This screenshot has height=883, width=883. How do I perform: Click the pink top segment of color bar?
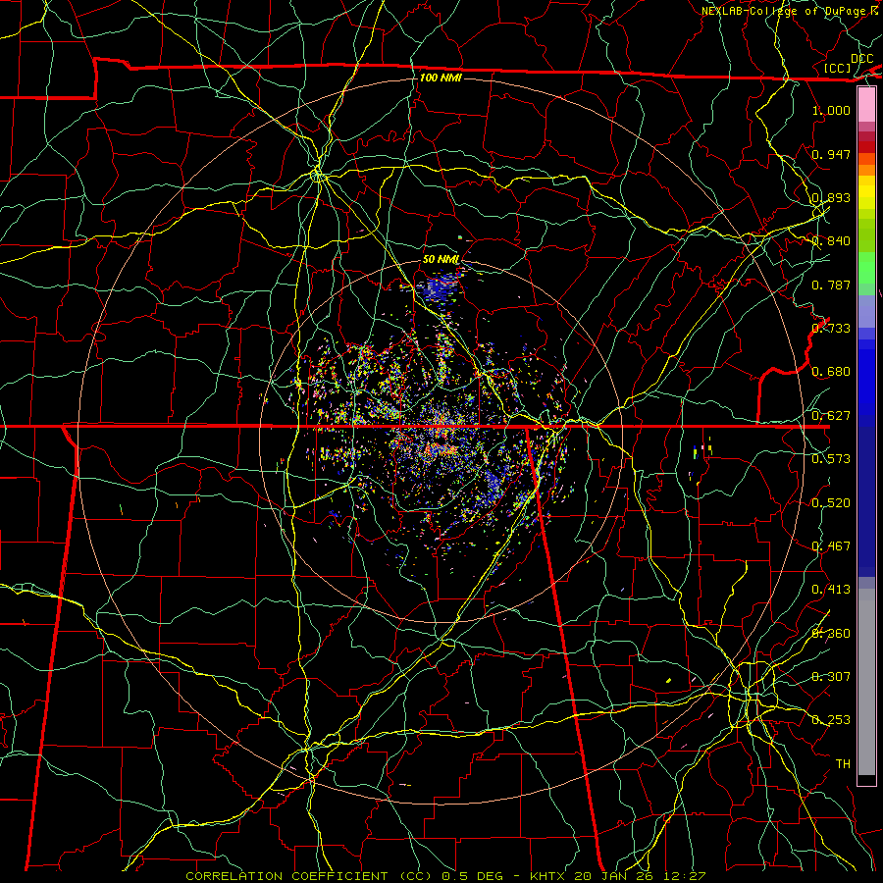(x=866, y=105)
